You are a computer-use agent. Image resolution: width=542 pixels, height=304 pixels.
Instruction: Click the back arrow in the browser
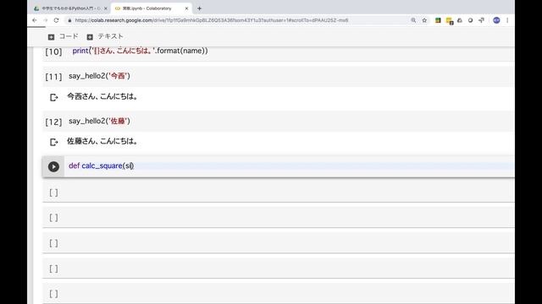point(35,20)
